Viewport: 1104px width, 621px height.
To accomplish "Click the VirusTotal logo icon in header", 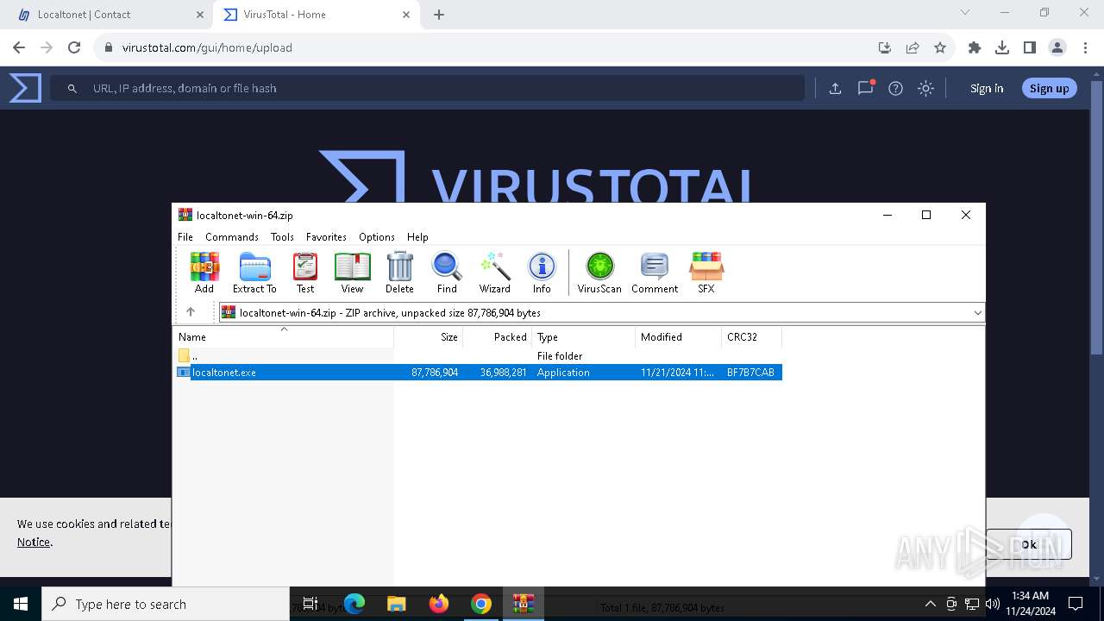I will pos(25,88).
